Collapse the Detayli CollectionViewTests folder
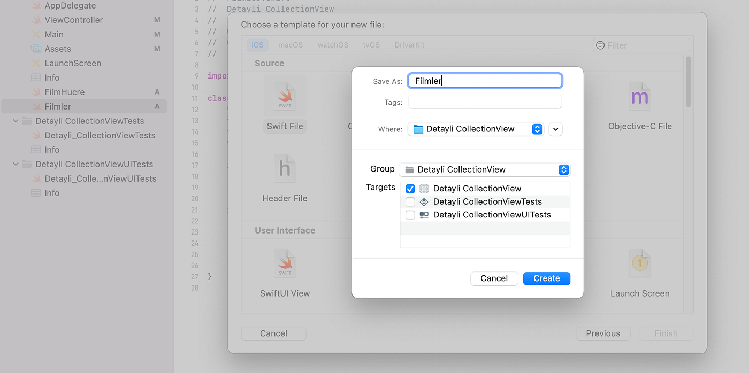The width and height of the screenshot is (749, 373). 16,121
